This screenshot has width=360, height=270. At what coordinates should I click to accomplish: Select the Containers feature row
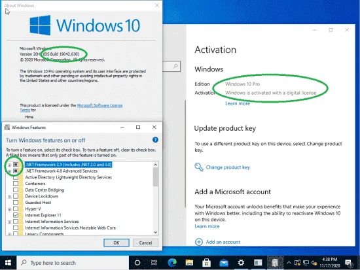pyautogui.click(x=35, y=184)
